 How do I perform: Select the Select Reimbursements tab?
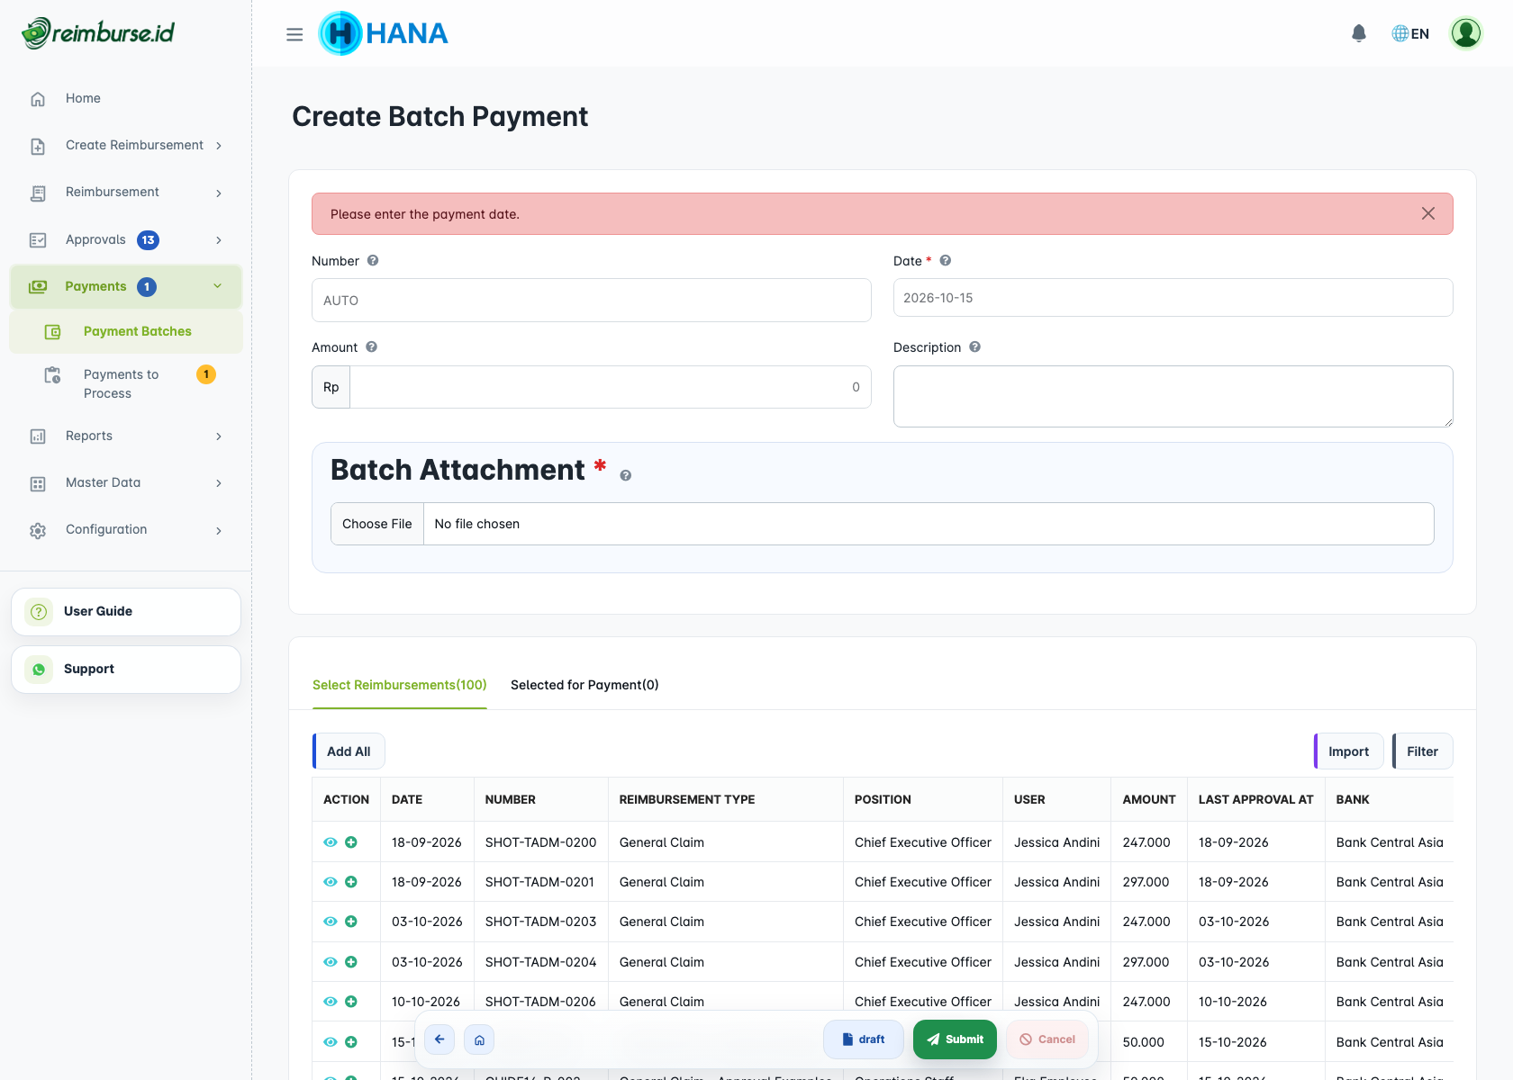(399, 685)
